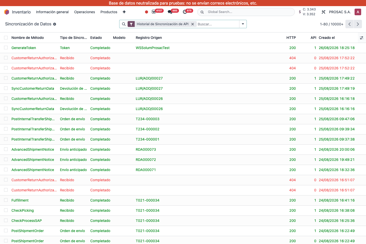366x244 pixels.
Task: Open the clock icon with 975 badge
Action: point(185,12)
